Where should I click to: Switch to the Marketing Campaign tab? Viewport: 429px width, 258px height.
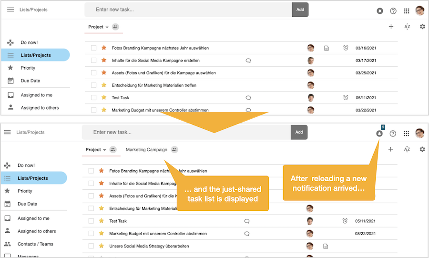pos(146,150)
